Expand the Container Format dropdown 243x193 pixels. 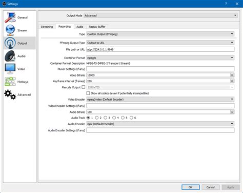pos(160,57)
